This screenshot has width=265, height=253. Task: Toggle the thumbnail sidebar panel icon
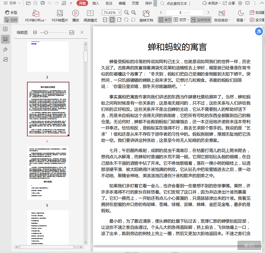coord(5,39)
